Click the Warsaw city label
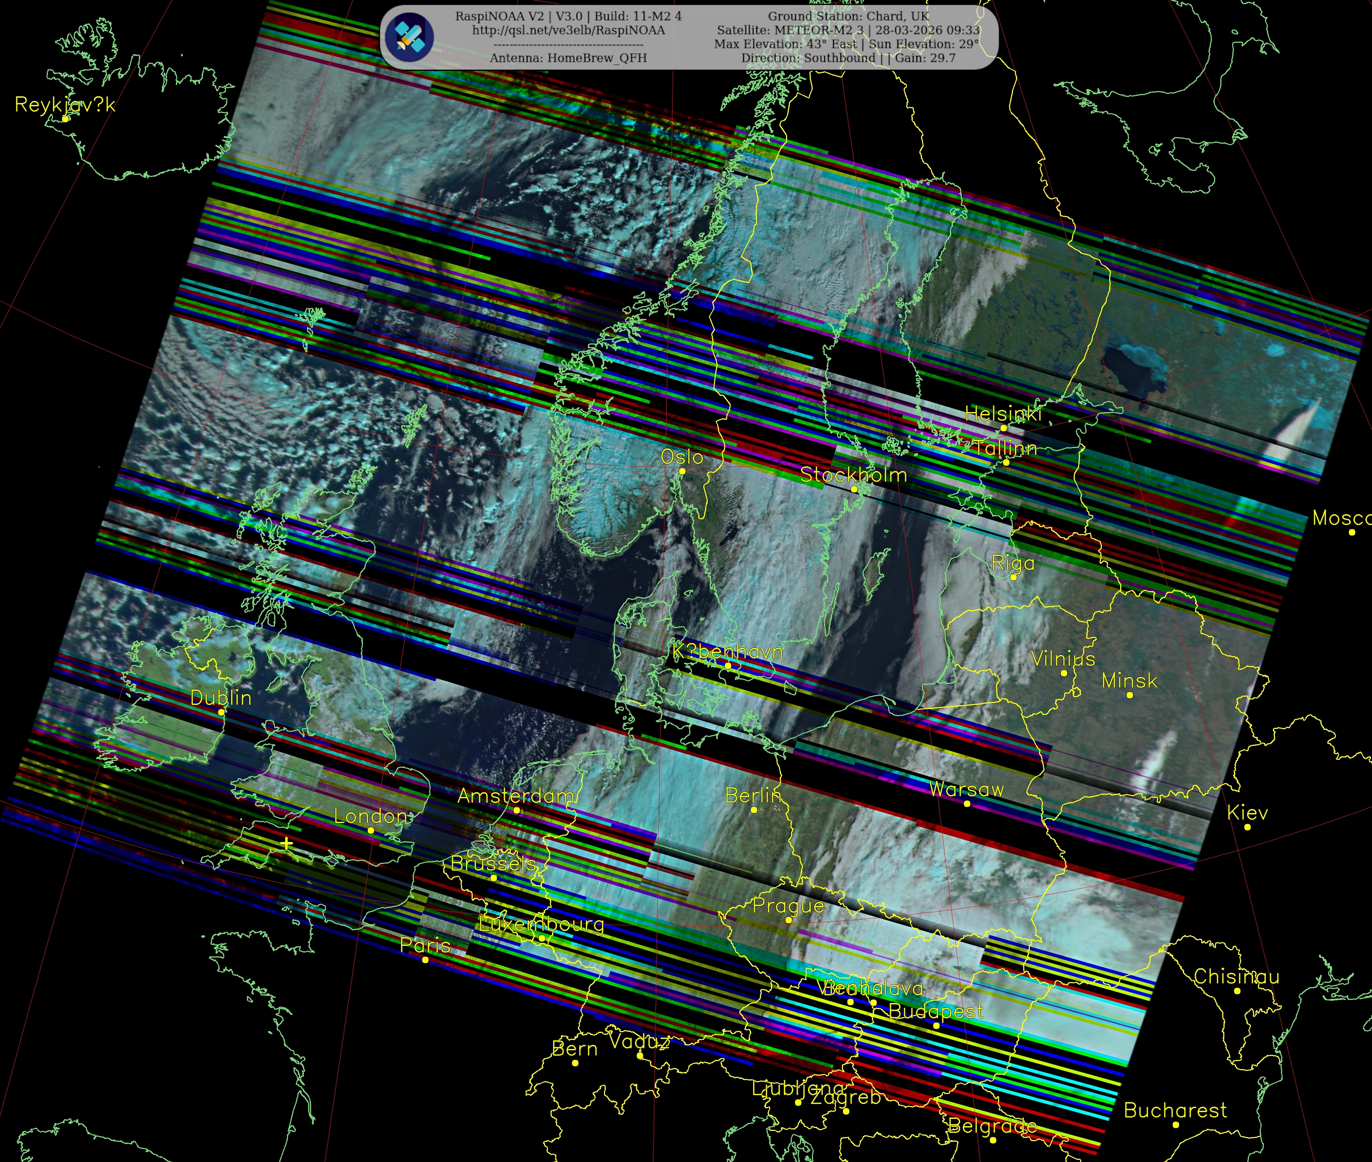1372x1162 pixels. pos(966,789)
